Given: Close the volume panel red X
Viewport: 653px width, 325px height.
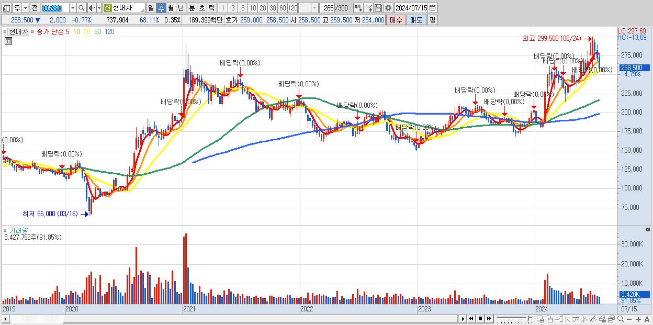Looking at the screenshot, I should tap(647, 230).
